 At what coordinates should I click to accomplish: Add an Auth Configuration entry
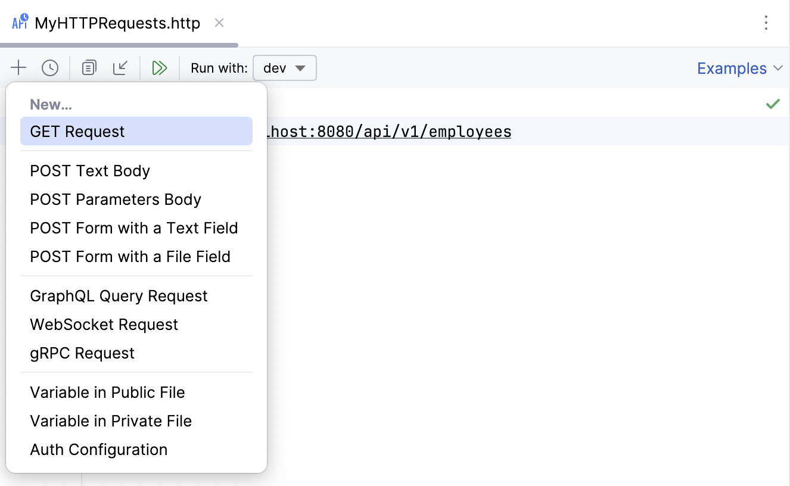pos(98,449)
